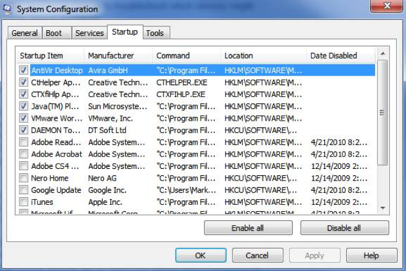Uncheck the CTXfiHlp Ap... startup checkbox
The height and width of the screenshot is (271, 406).
click(x=24, y=94)
